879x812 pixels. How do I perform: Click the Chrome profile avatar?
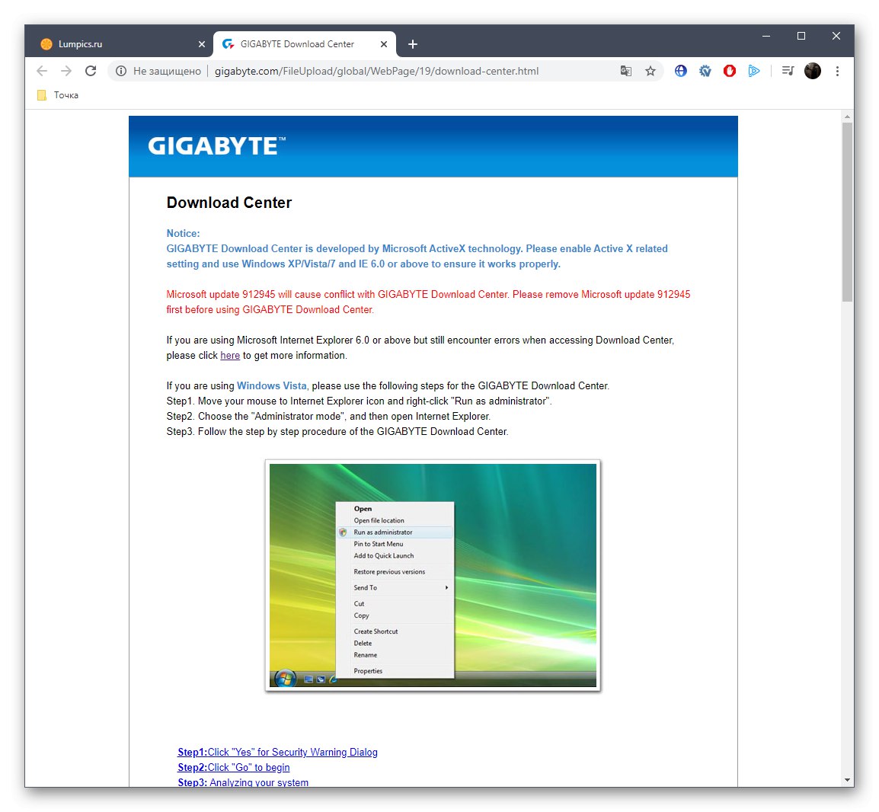click(x=812, y=70)
